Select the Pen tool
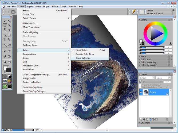This screenshot has height=133, width=178. point(5,35)
